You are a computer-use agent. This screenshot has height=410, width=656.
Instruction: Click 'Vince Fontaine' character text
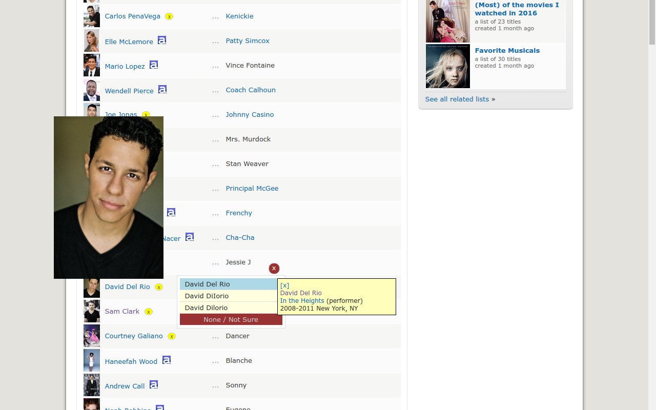click(250, 66)
